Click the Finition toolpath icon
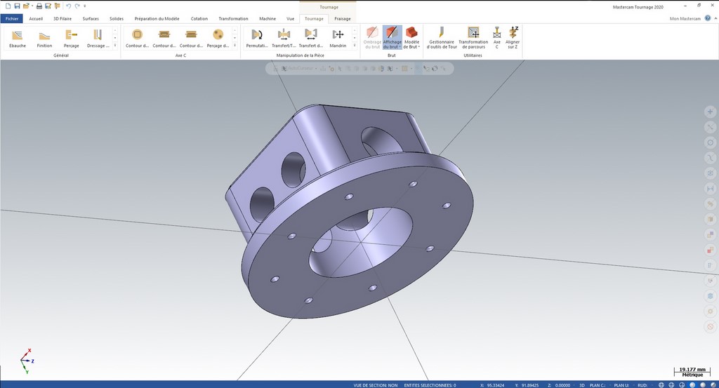The height and width of the screenshot is (388, 719). [x=44, y=37]
